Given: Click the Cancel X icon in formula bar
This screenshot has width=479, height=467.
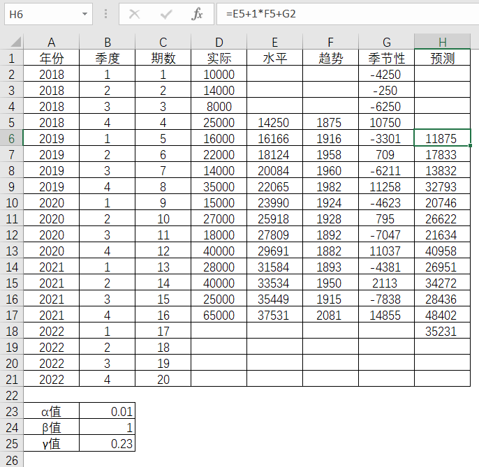Looking at the screenshot, I should click(135, 14).
